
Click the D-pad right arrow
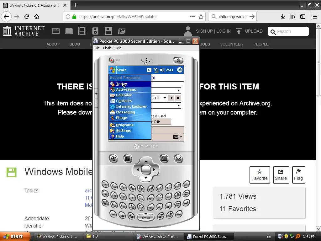pos(154,169)
